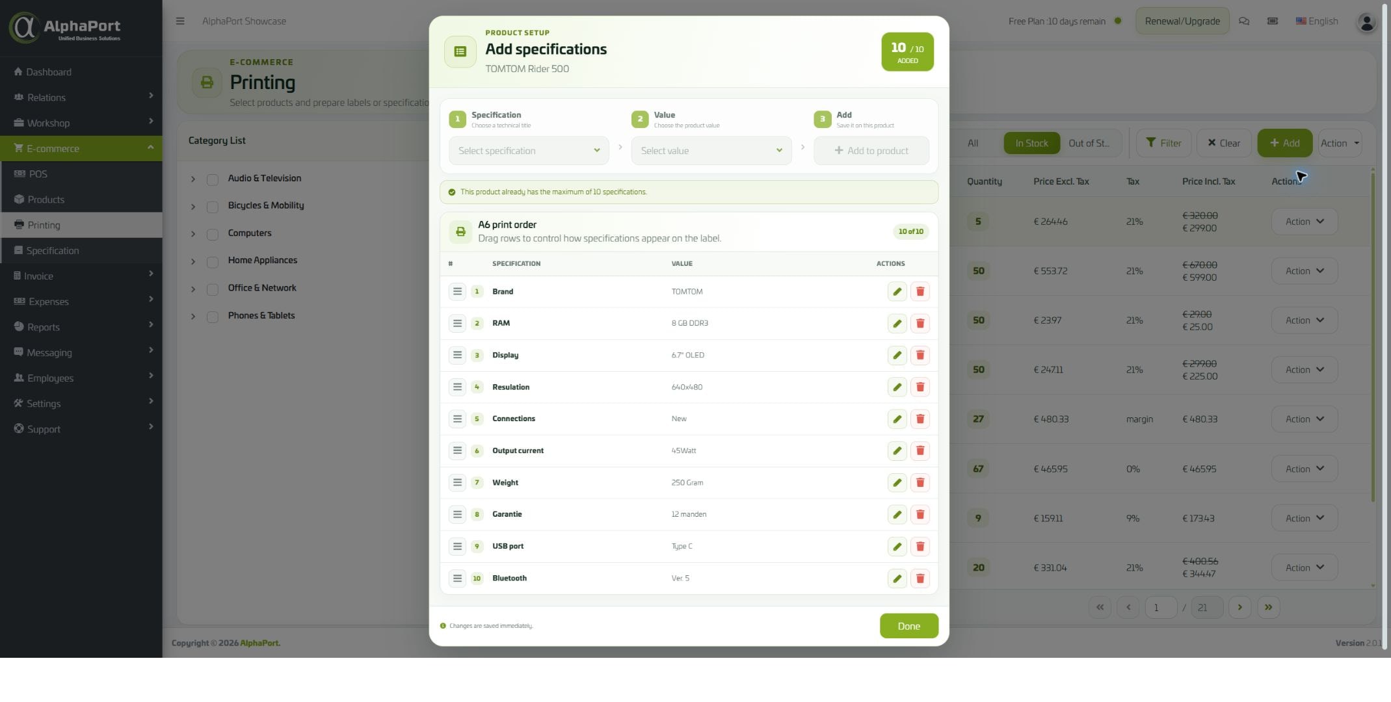1391x702 pixels.
Task: Go to the Specification sidebar item
Action: click(x=81, y=250)
